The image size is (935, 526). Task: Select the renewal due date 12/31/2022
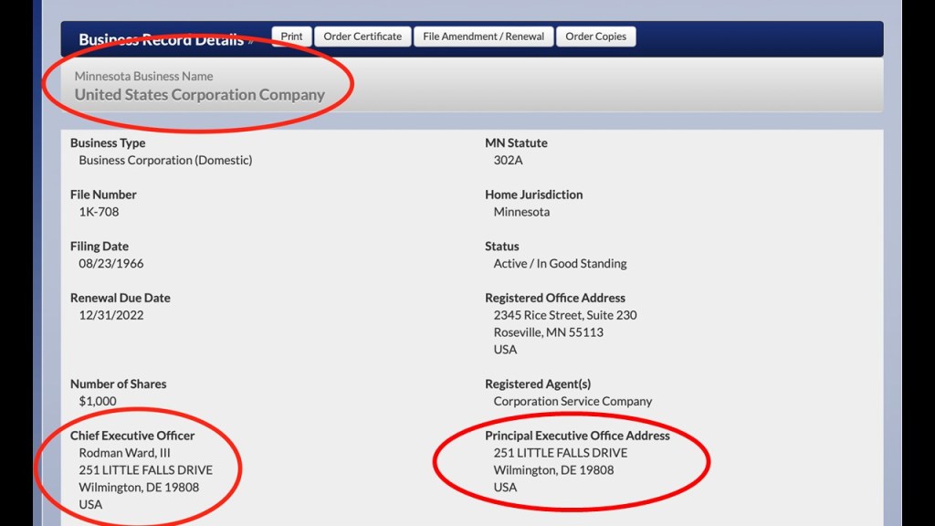pyautogui.click(x=110, y=315)
